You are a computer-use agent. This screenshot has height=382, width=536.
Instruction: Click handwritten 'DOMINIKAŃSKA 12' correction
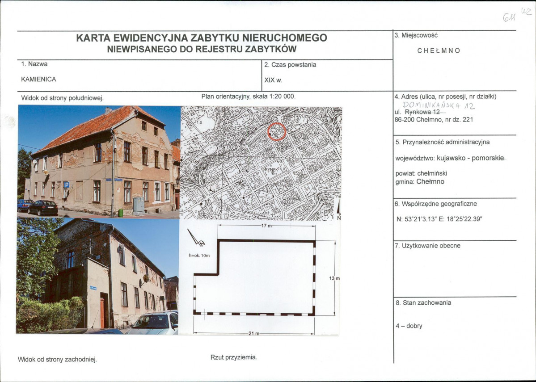click(439, 105)
